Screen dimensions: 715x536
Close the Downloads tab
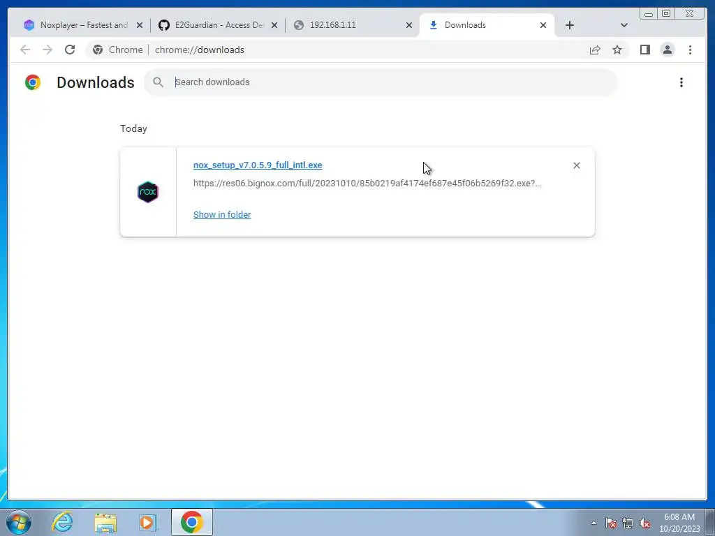(543, 25)
